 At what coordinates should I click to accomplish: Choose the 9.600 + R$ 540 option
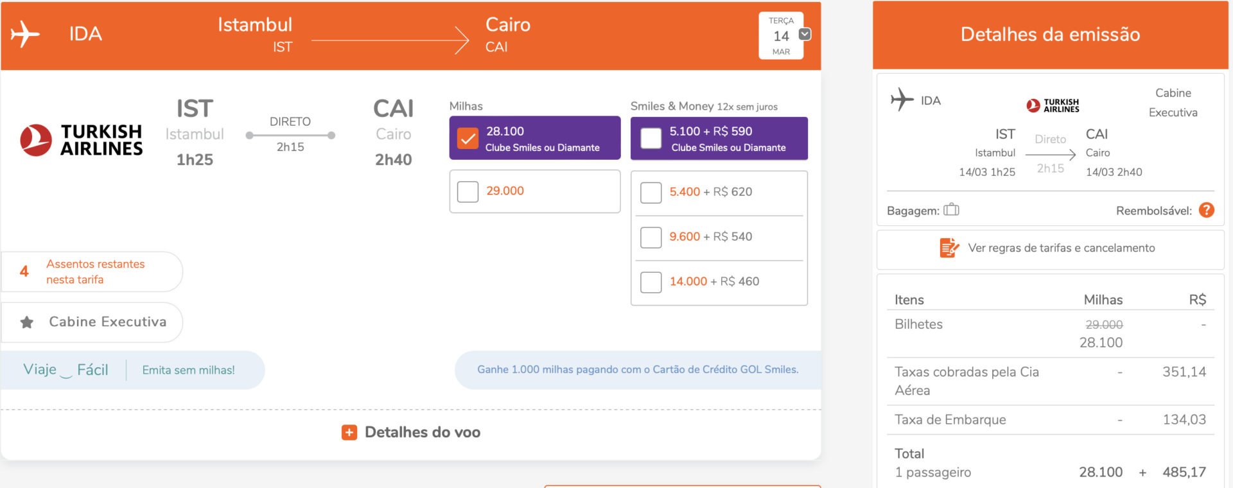tap(651, 238)
